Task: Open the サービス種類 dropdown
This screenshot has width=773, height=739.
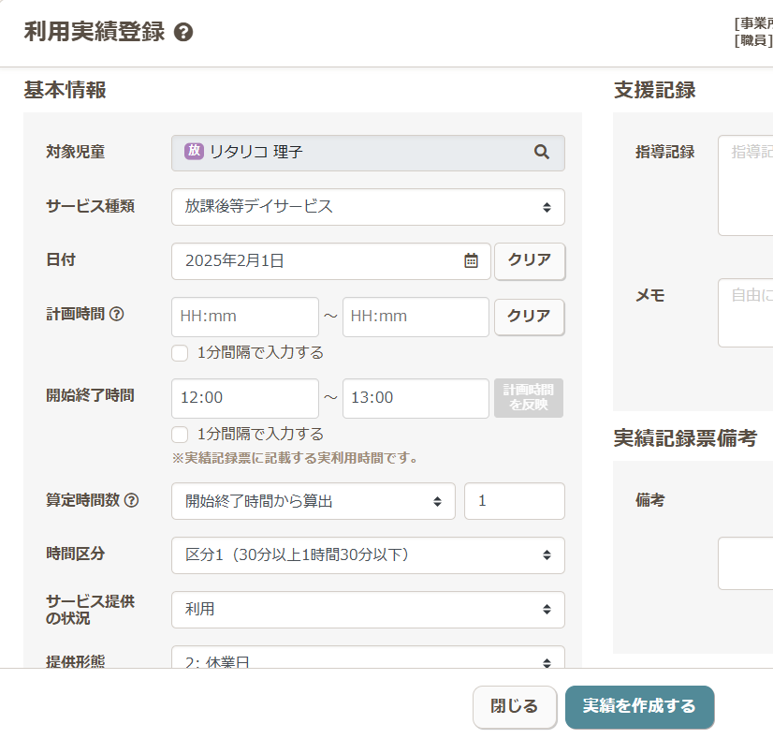Action: (x=368, y=207)
